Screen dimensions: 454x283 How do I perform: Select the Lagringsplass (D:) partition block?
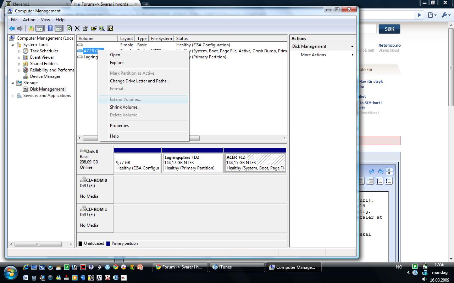pos(193,163)
